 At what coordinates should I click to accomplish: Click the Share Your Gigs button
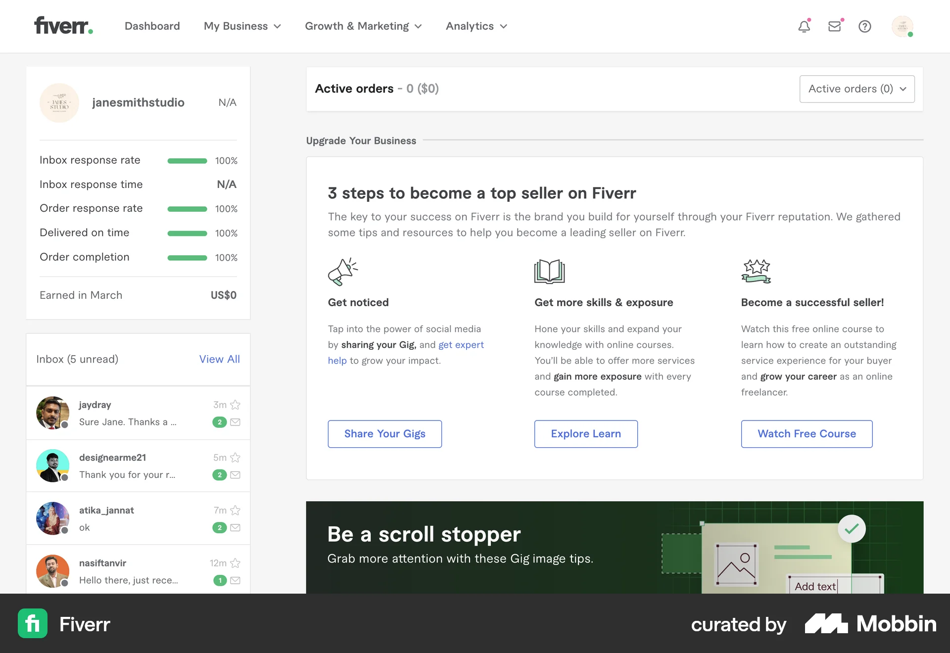(384, 434)
